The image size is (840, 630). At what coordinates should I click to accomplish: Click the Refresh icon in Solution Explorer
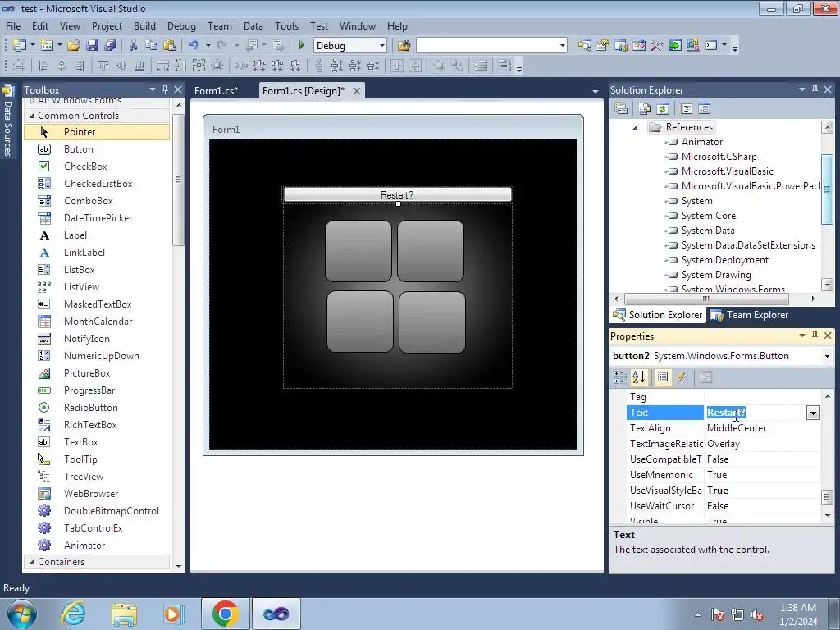coord(663,109)
